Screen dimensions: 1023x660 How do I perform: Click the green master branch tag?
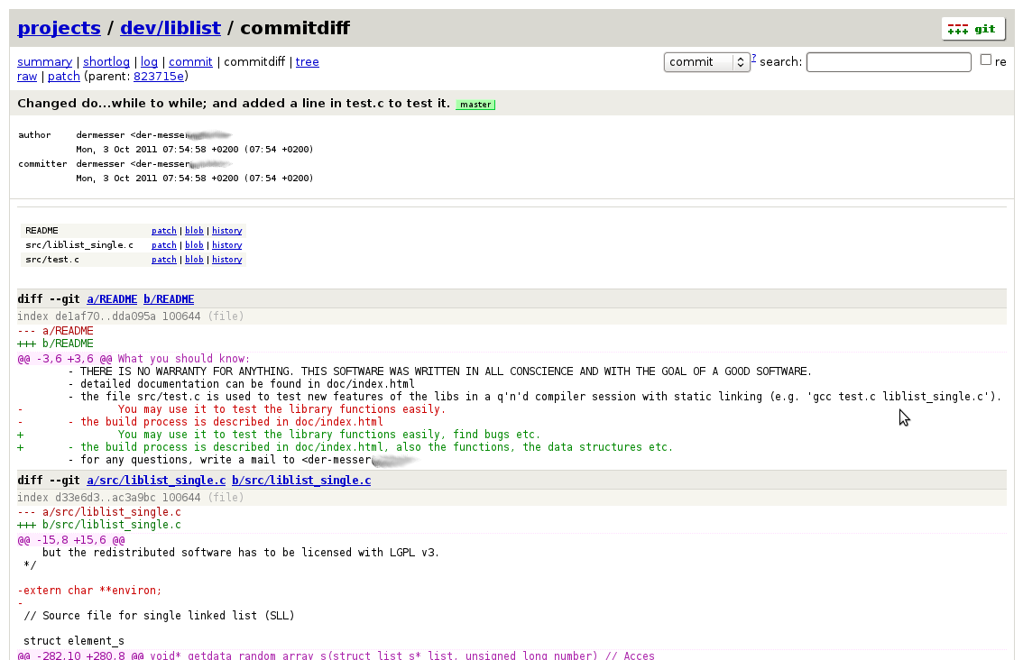475,105
